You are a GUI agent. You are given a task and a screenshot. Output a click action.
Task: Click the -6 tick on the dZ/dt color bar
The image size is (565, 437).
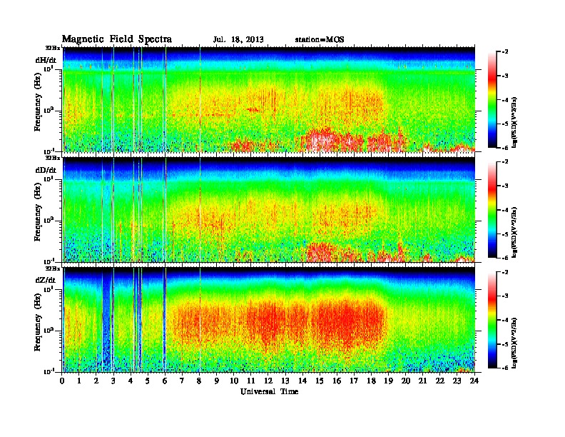click(x=505, y=368)
